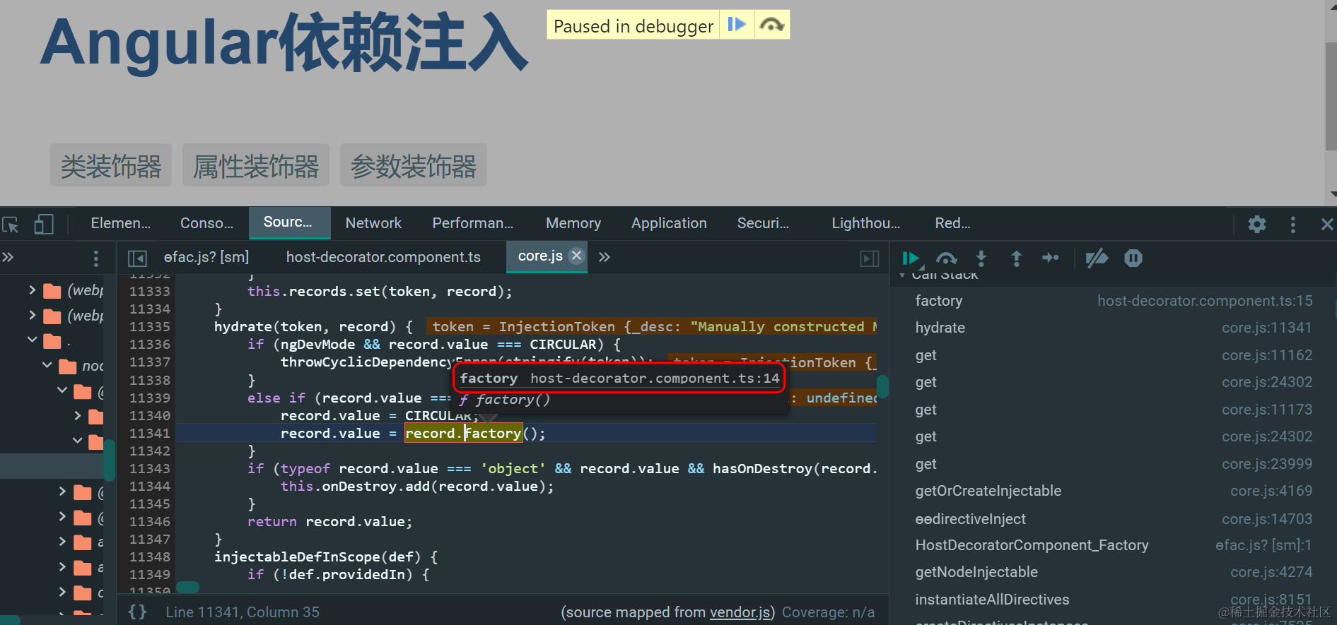Select the get frame at core.js:23999
This screenshot has width=1337, height=625.
click(x=1114, y=464)
